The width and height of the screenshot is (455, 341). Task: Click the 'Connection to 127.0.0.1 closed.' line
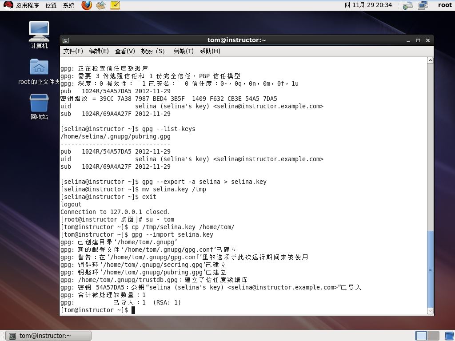115,212
